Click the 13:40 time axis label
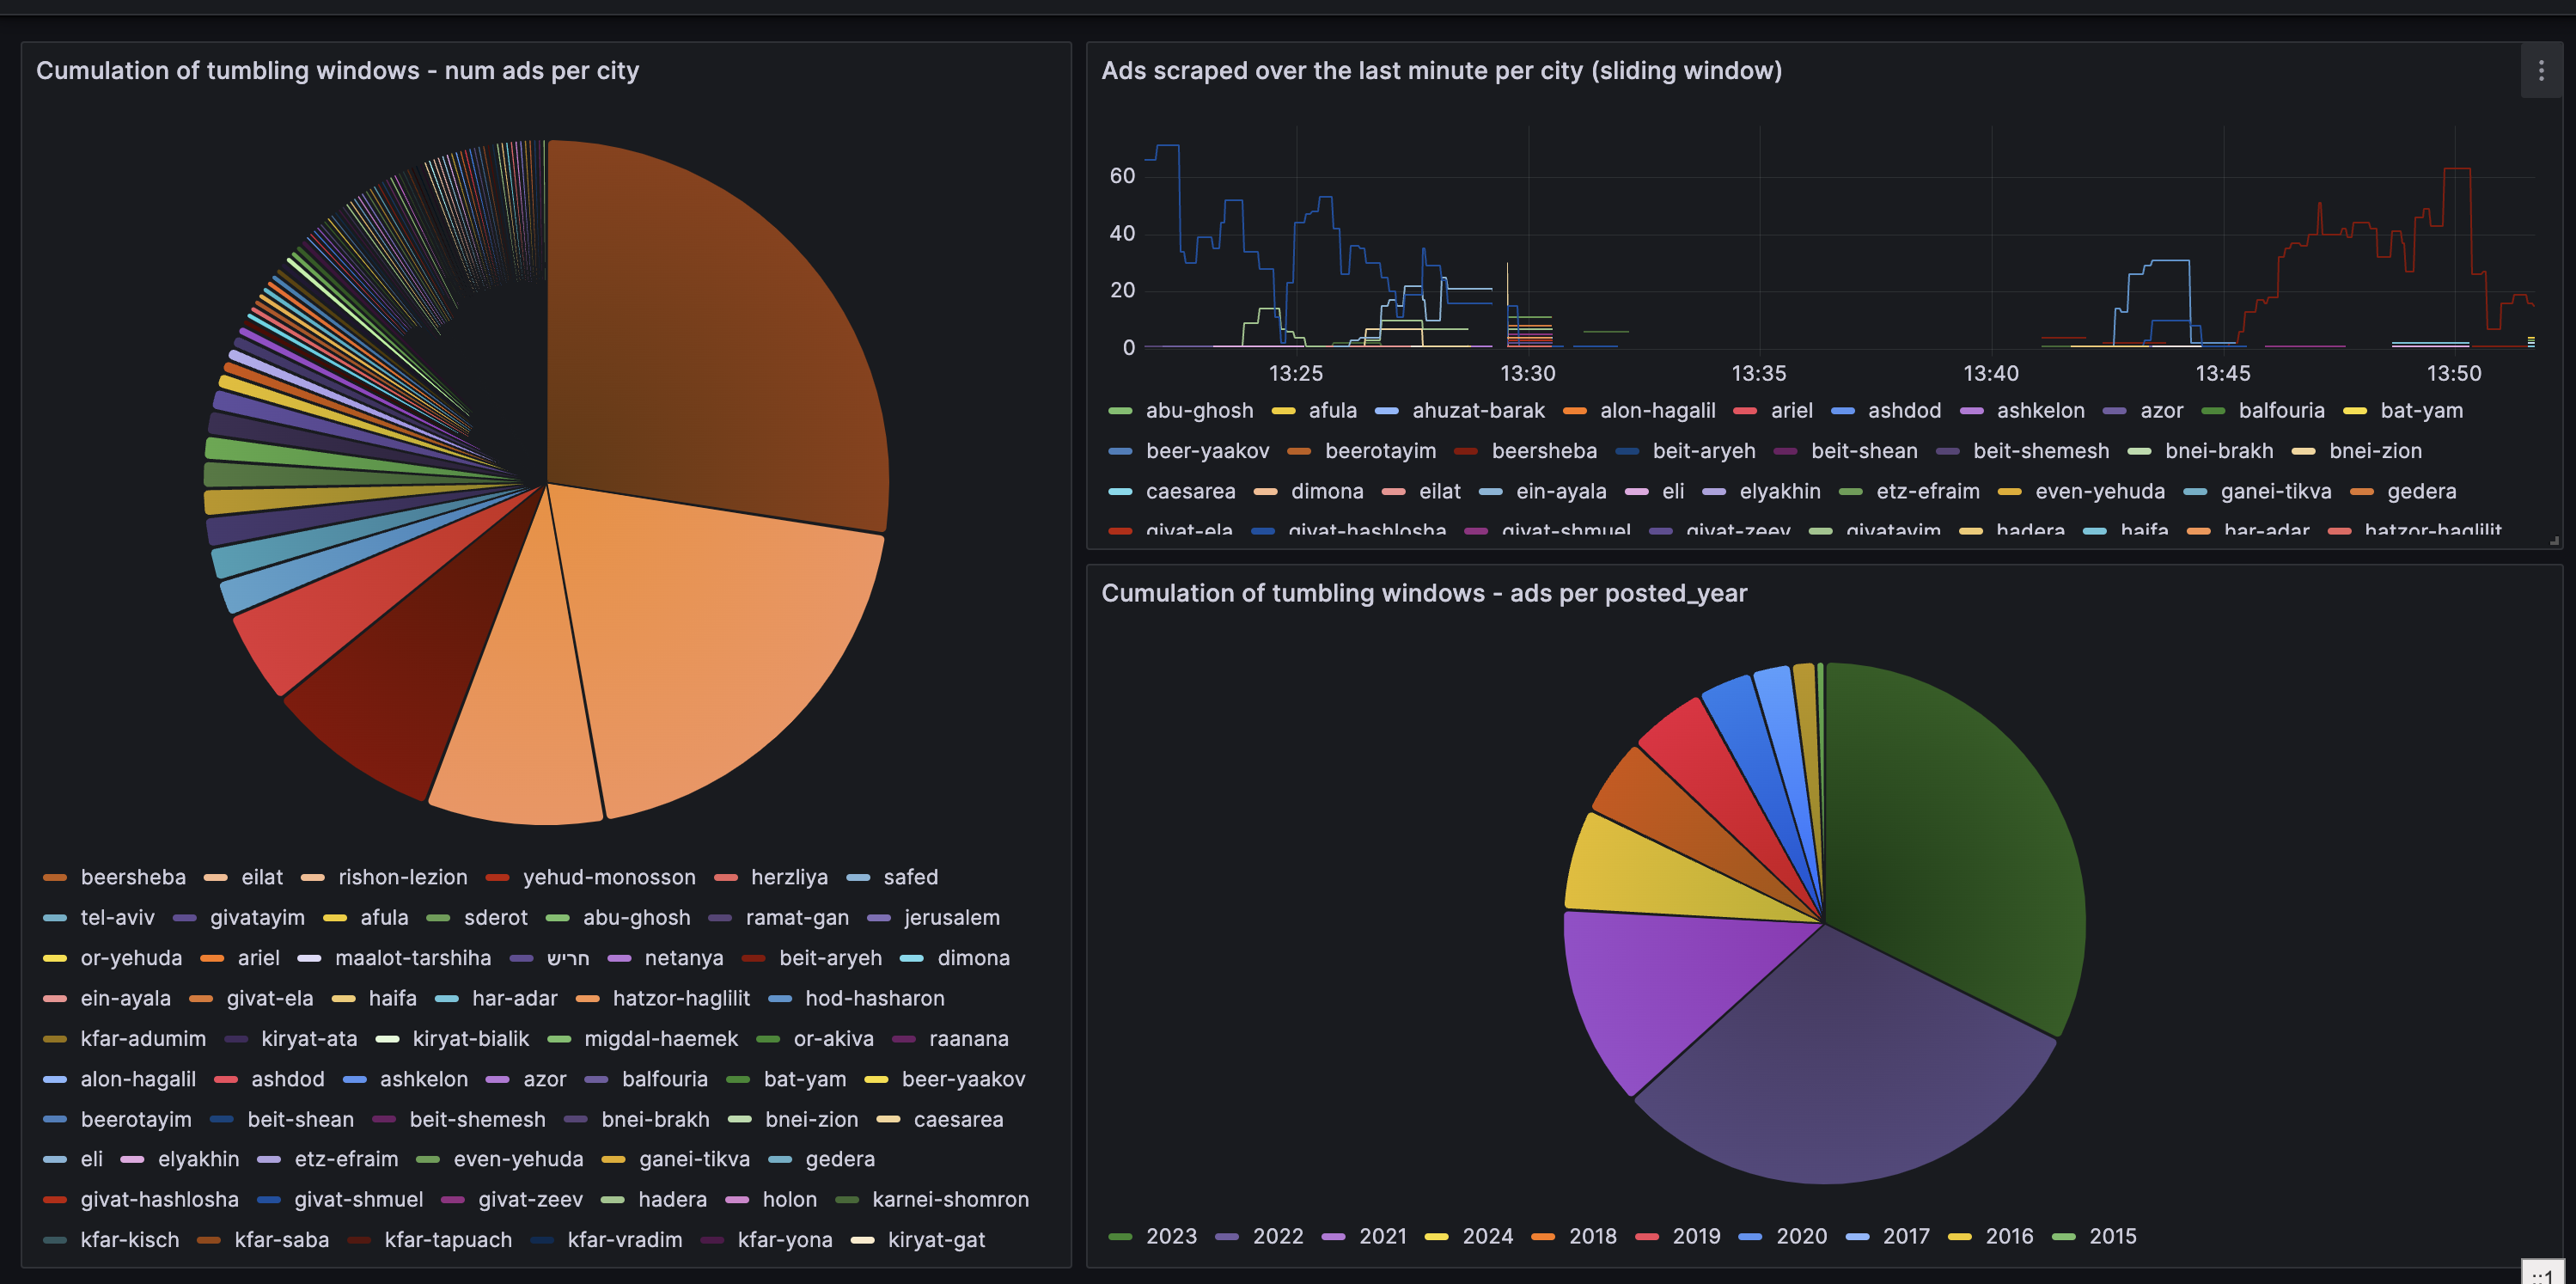Viewport: 2576px width, 1284px height. [x=1990, y=373]
